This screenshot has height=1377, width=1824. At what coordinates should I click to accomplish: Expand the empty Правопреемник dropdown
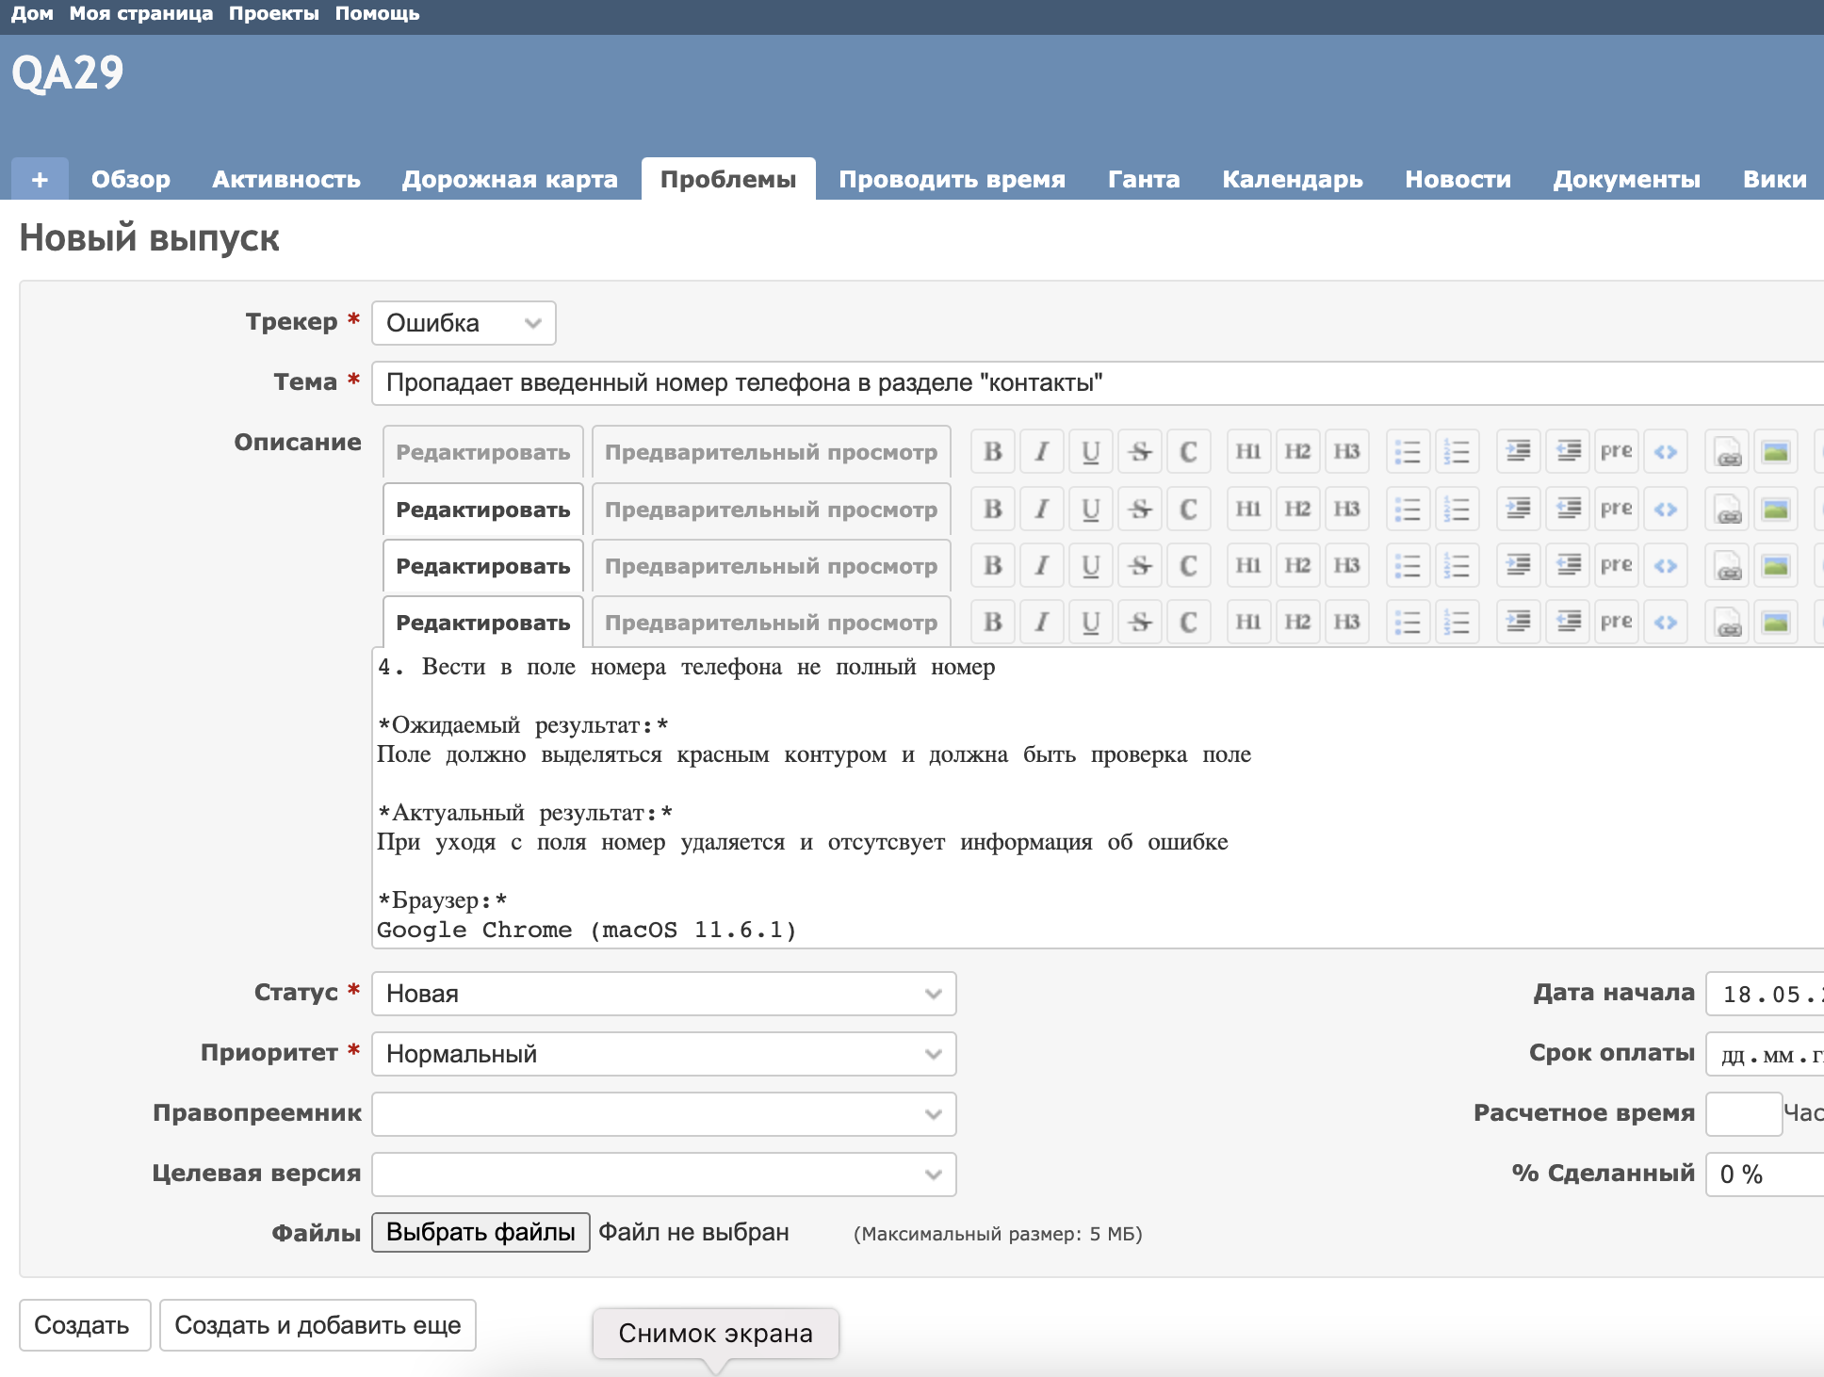point(663,1114)
